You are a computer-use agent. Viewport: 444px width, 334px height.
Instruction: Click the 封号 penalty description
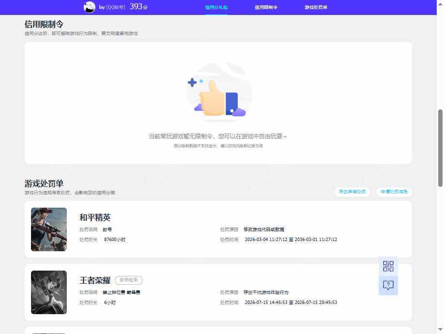107,229
